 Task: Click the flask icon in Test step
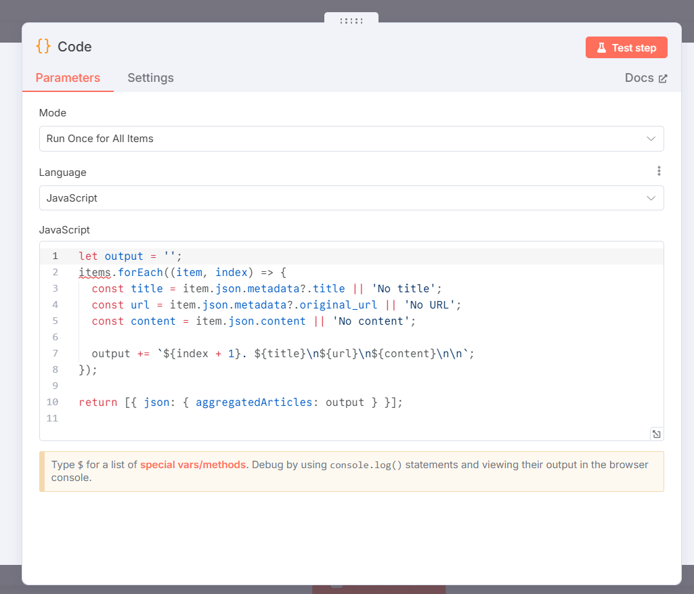coord(601,48)
